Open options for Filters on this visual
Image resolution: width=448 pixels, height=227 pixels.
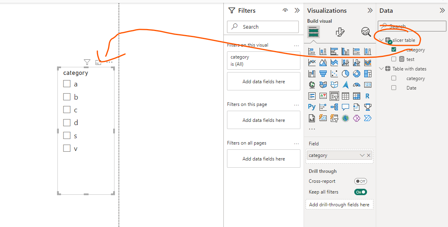296,46
